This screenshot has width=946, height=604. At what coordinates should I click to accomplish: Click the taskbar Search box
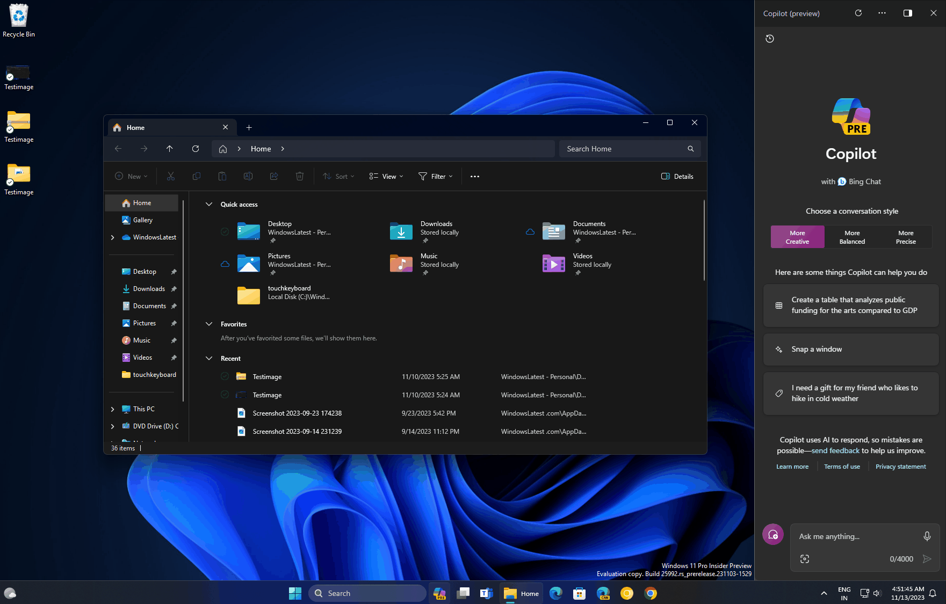[367, 593]
